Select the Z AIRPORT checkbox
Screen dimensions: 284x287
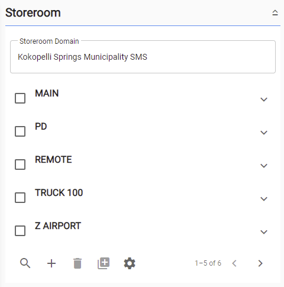coord(20,231)
